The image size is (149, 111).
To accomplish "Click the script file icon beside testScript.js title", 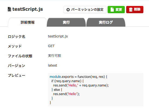I will [9, 9].
